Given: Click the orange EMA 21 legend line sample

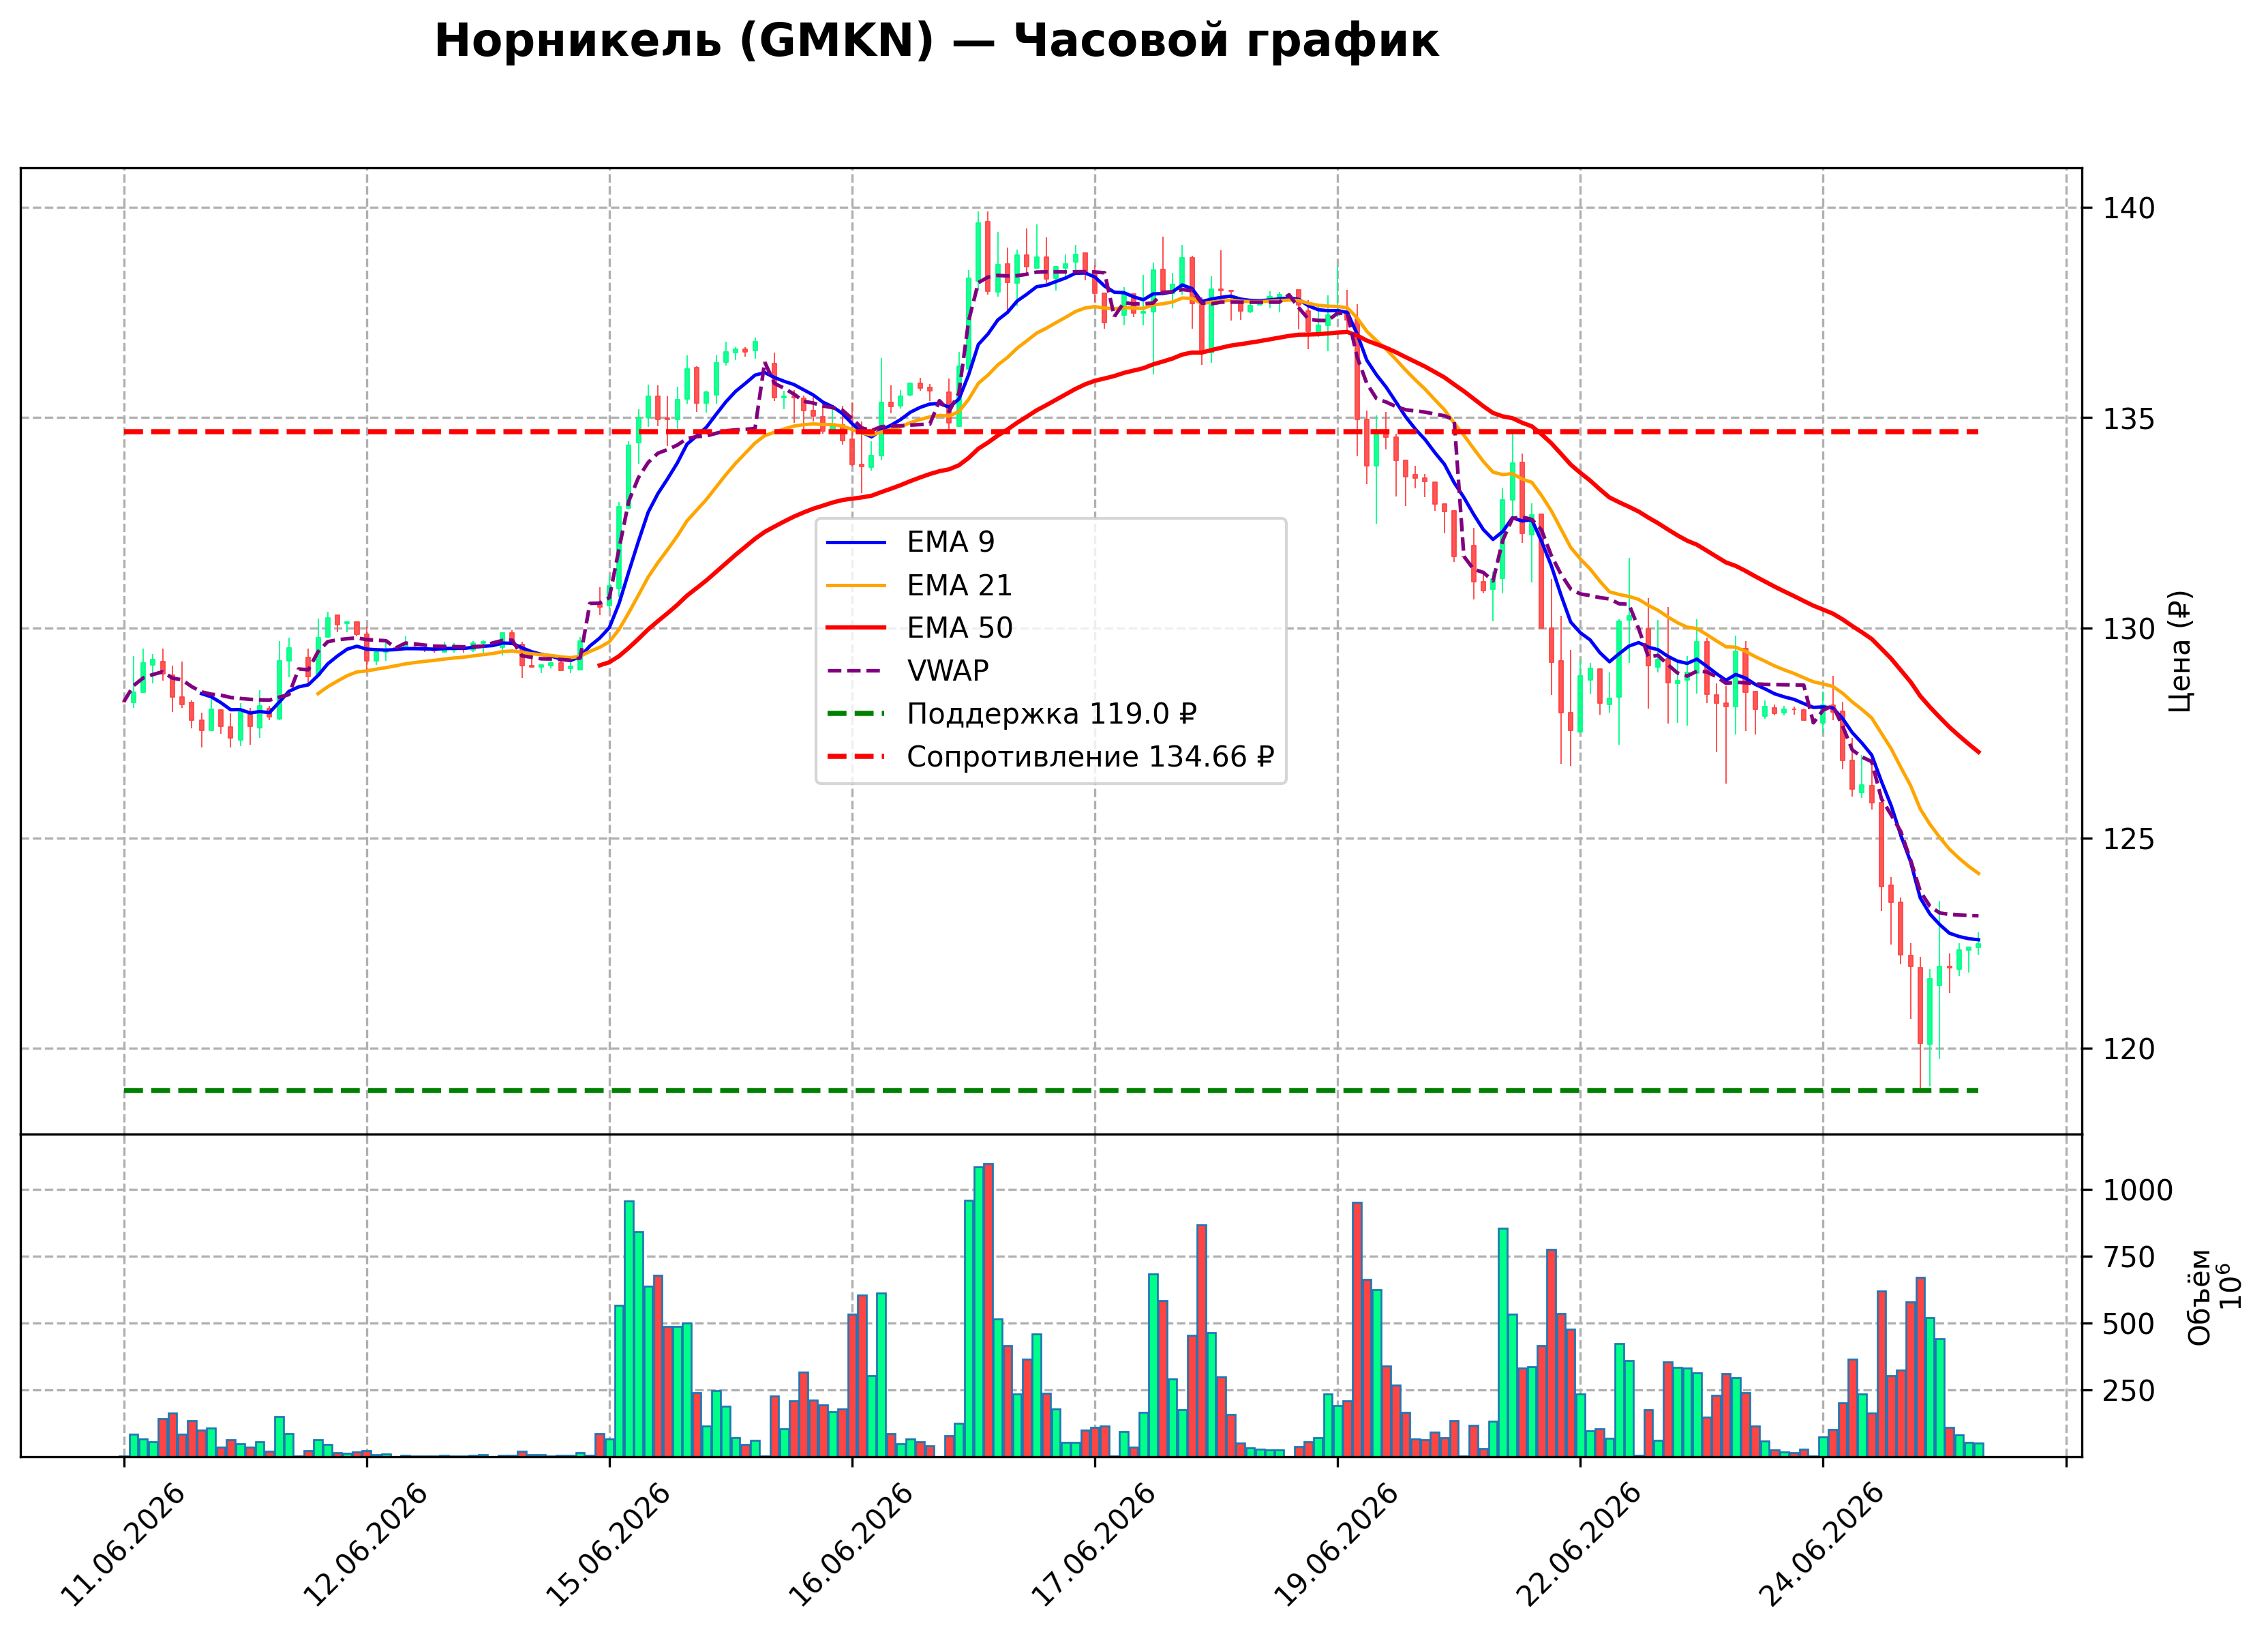Looking at the screenshot, I should (x=856, y=585).
